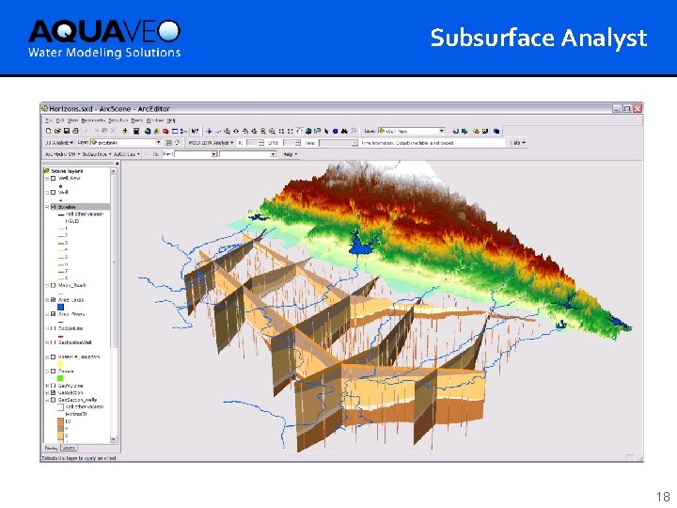Open the Selection menu
This screenshot has width=677, height=508.
click(118, 120)
